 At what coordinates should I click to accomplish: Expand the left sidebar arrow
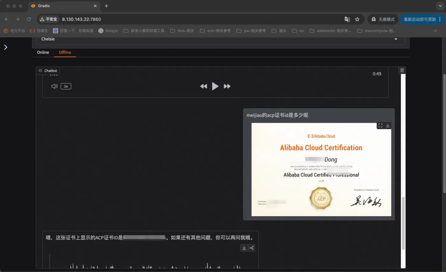tap(5, 47)
